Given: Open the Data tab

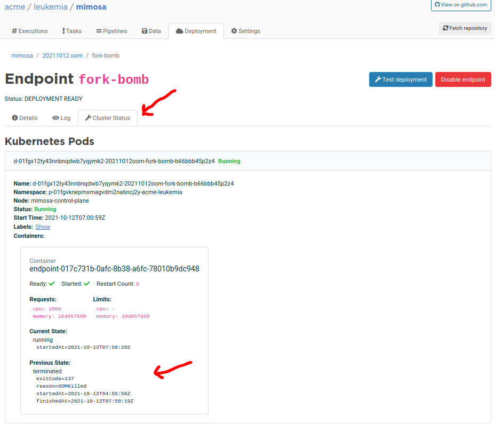Looking at the screenshot, I should tap(151, 31).
